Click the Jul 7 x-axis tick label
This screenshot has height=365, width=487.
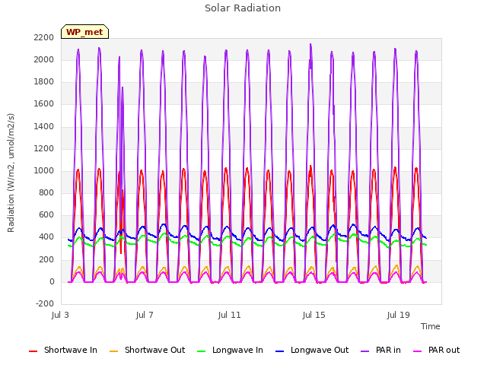[145, 315]
